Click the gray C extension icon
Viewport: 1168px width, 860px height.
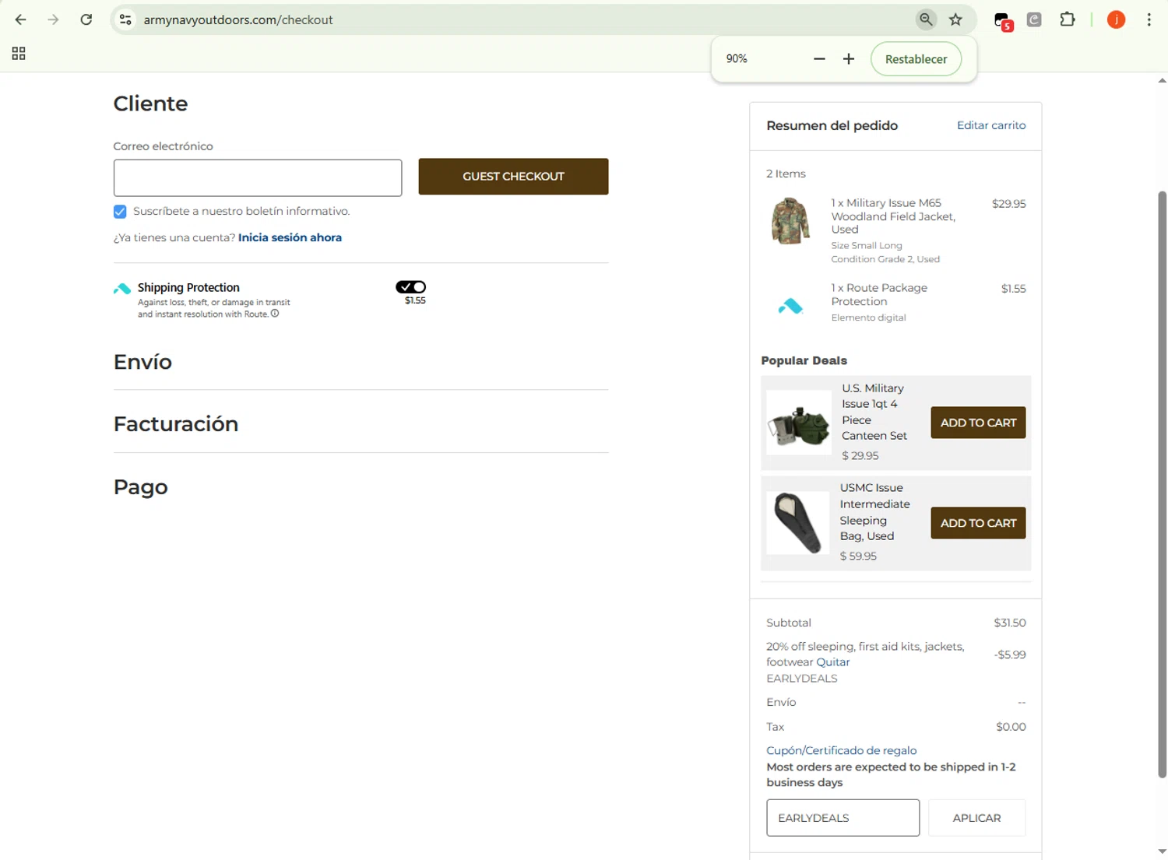(x=1034, y=19)
